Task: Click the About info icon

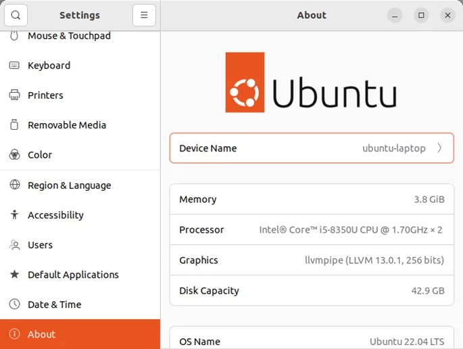Action: pyautogui.click(x=14, y=334)
